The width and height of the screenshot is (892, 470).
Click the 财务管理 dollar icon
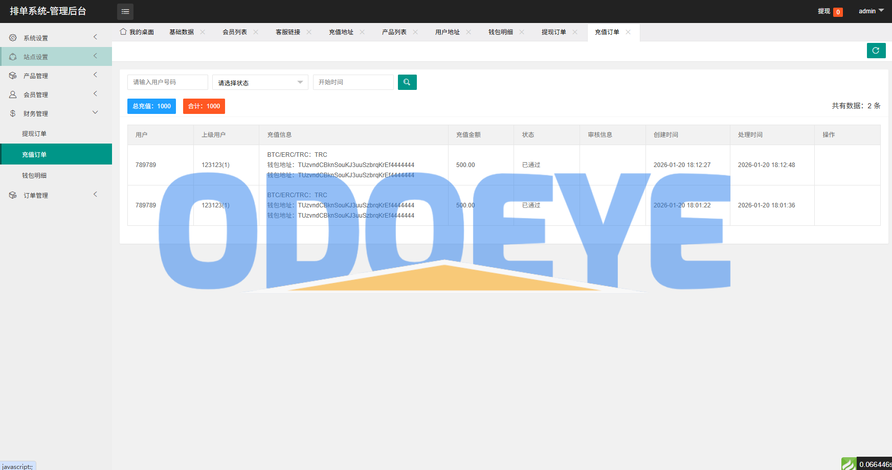13,113
